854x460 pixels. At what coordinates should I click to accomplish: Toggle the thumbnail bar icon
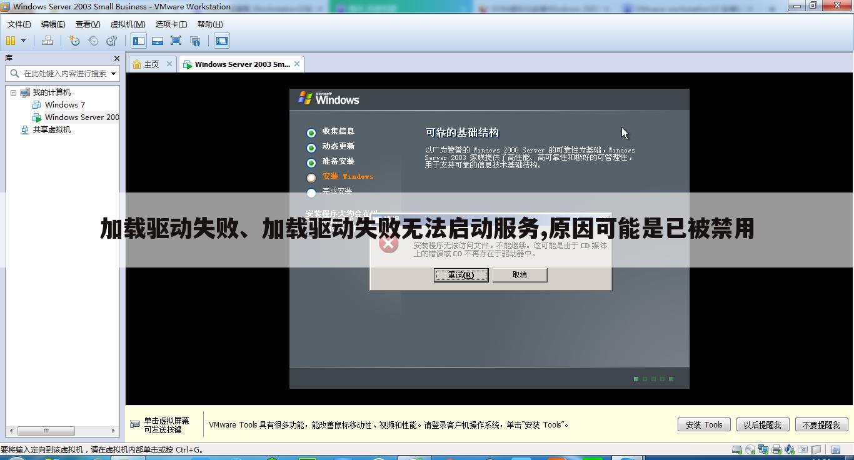pos(158,41)
